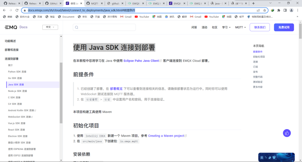Click the search magnifier icon in the docs search
The height and width of the screenshot is (162, 302).
[77, 27]
